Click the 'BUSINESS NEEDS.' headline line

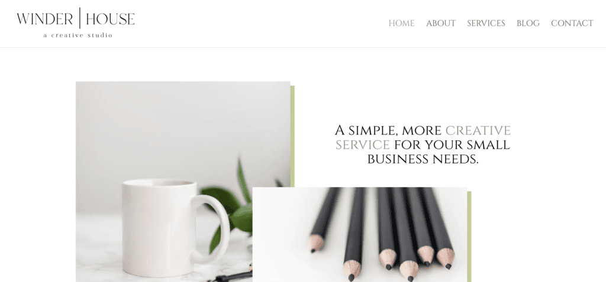click(423, 159)
